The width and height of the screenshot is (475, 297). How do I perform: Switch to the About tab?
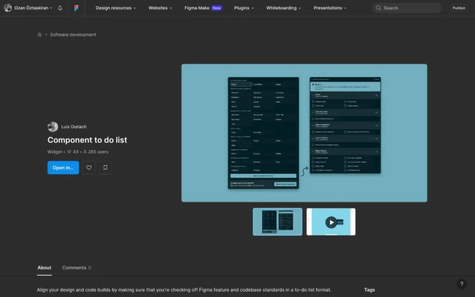(45, 267)
